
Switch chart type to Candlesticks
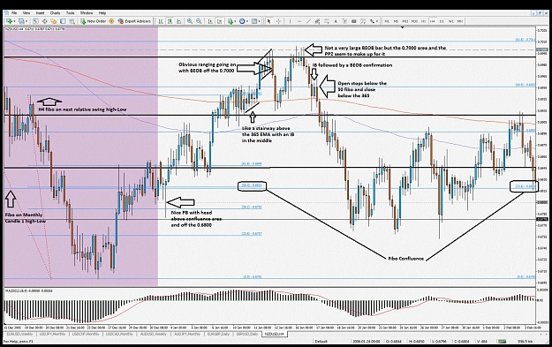coord(170,21)
